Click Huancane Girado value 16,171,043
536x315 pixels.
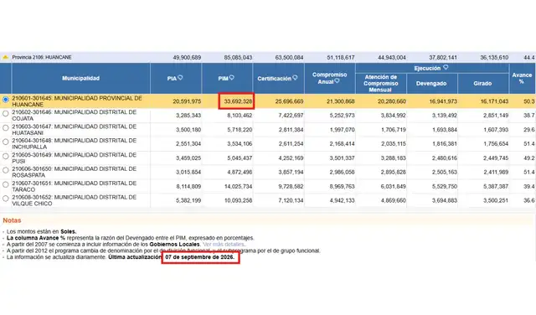point(494,101)
